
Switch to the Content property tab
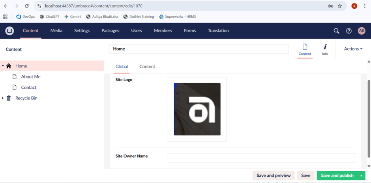coord(147,67)
